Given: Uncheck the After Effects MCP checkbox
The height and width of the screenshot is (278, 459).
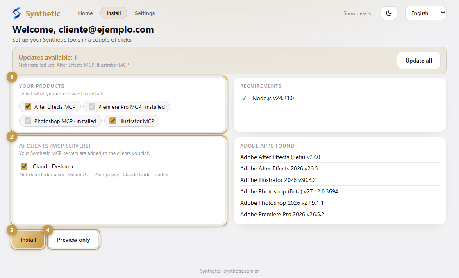Looking at the screenshot, I should pos(28,106).
